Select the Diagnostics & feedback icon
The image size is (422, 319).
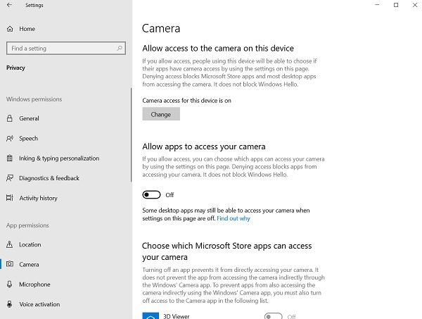[x=10, y=178]
